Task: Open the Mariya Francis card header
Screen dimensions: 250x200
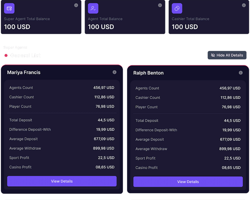Action: [24, 72]
